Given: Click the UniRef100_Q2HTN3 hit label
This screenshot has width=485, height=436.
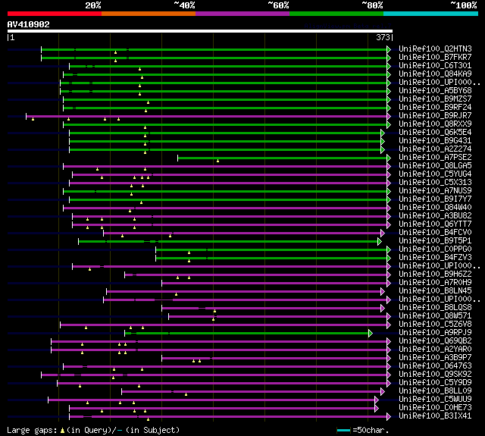Looking at the screenshot, I should coord(435,49).
